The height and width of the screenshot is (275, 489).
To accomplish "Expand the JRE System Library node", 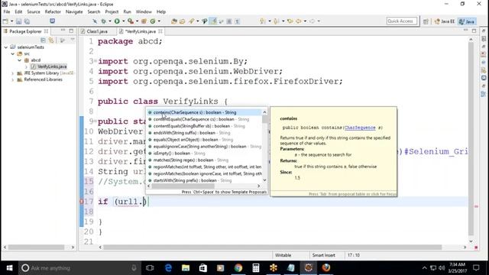I will point(12,73).
